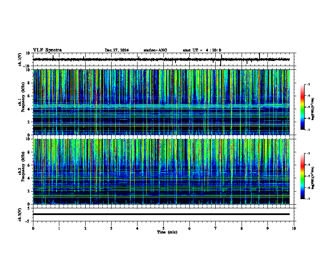Select the ch.1 colorbar "log(PSD)" label

[x=313, y=109]
